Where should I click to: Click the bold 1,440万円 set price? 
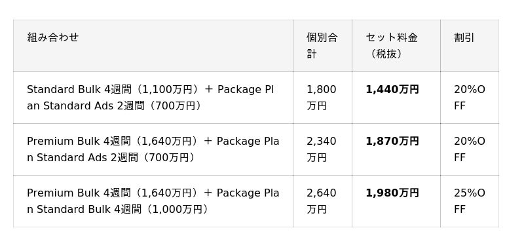coord(392,90)
